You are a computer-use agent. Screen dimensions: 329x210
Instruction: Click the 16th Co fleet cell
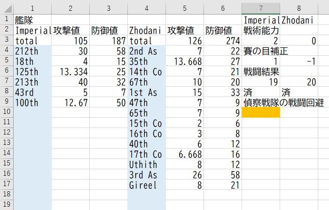[147, 133]
